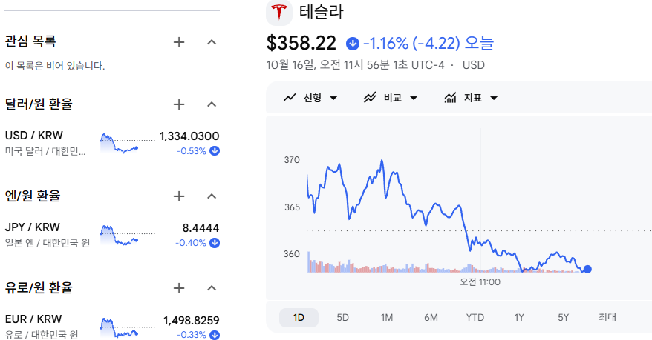This screenshot has width=652, height=340.
Task: Click the Tesla price change down arrow
Action: click(x=353, y=43)
